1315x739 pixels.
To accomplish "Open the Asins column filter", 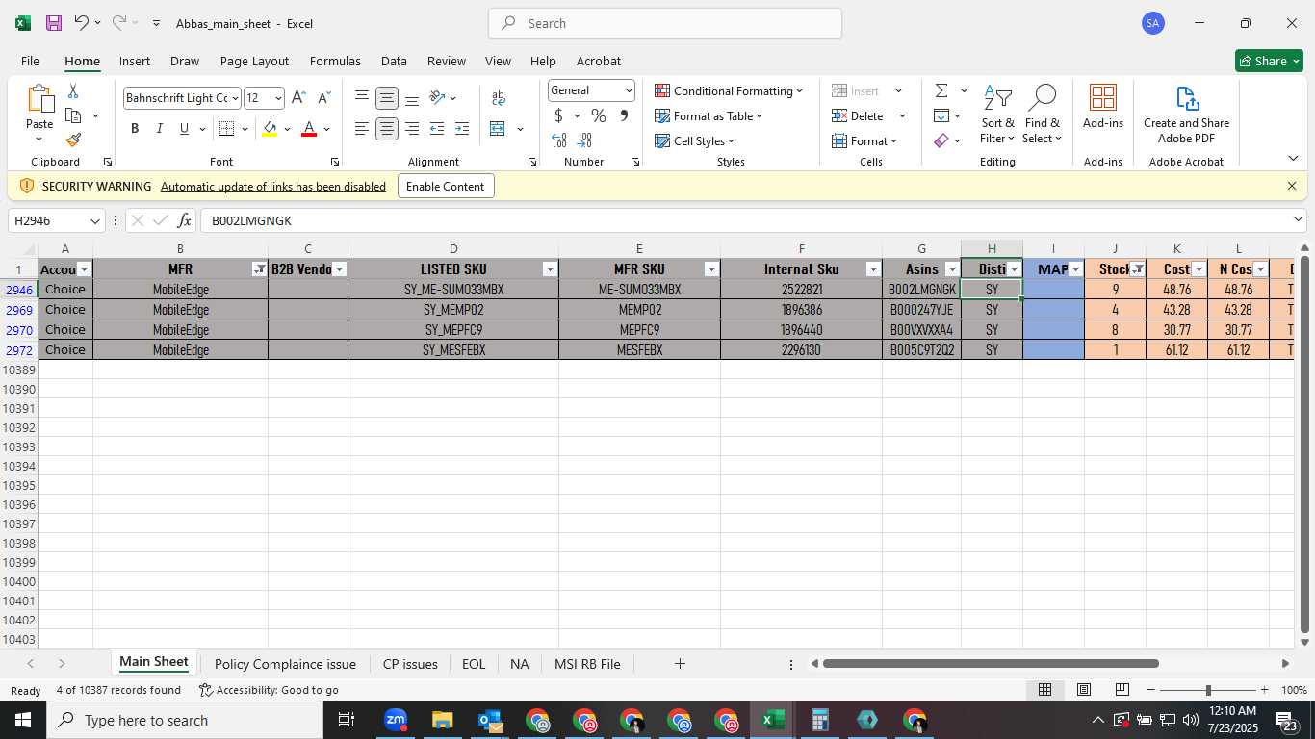I will point(952,269).
